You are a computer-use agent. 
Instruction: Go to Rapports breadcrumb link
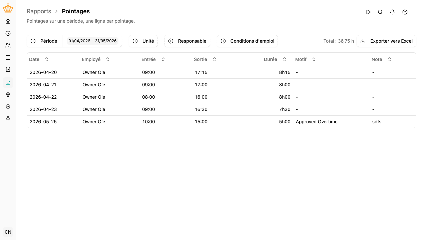pyautogui.click(x=39, y=11)
